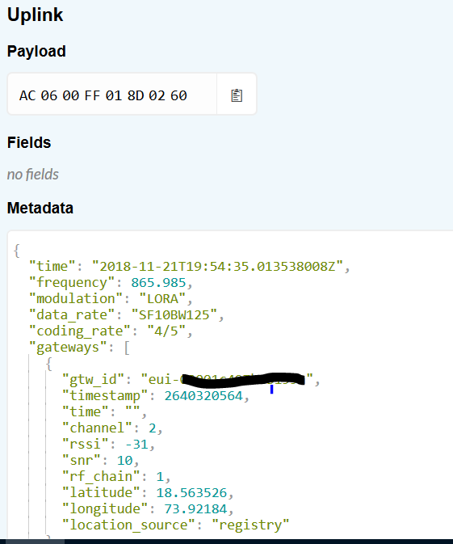Click the coding_rate value "4/5"
This screenshot has width=453, height=544.
pos(166,331)
